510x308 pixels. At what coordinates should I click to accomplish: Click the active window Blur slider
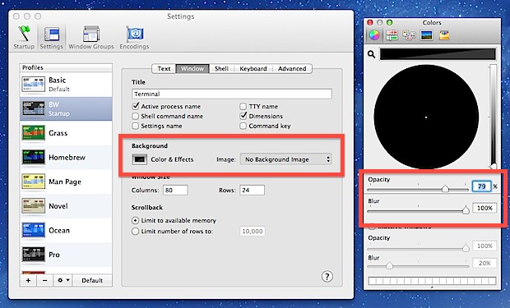pyautogui.click(x=418, y=210)
